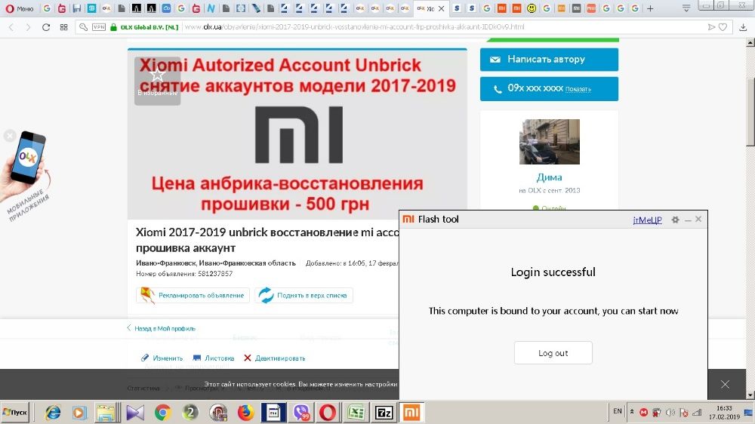Click the Mi logo listing image
The width and height of the screenshot is (755, 424).
click(x=298, y=135)
